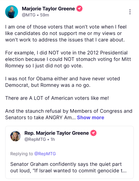Image resolution: width=139 pixels, height=181 pixels.
Task: Click the paragraph starting 'I am one of those voters'
Action: click(66, 33)
